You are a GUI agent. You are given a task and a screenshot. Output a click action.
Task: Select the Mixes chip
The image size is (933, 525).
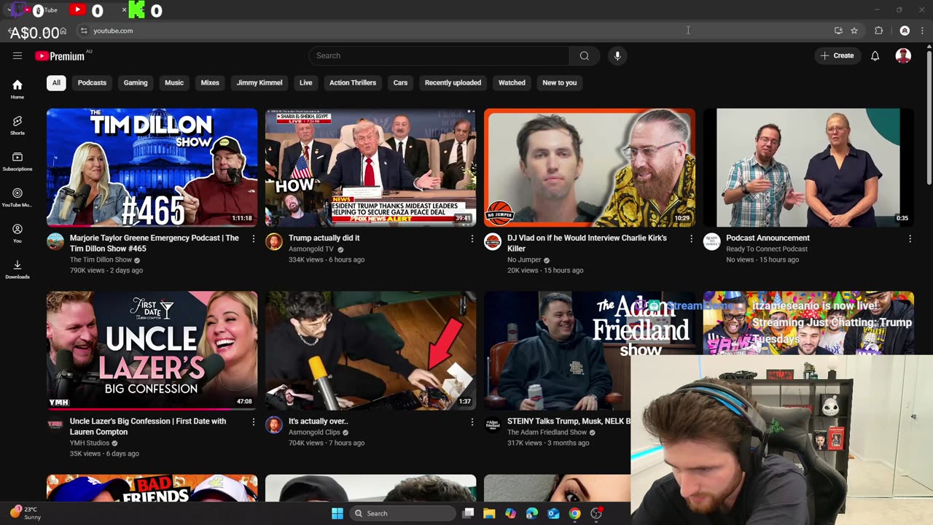(210, 82)
